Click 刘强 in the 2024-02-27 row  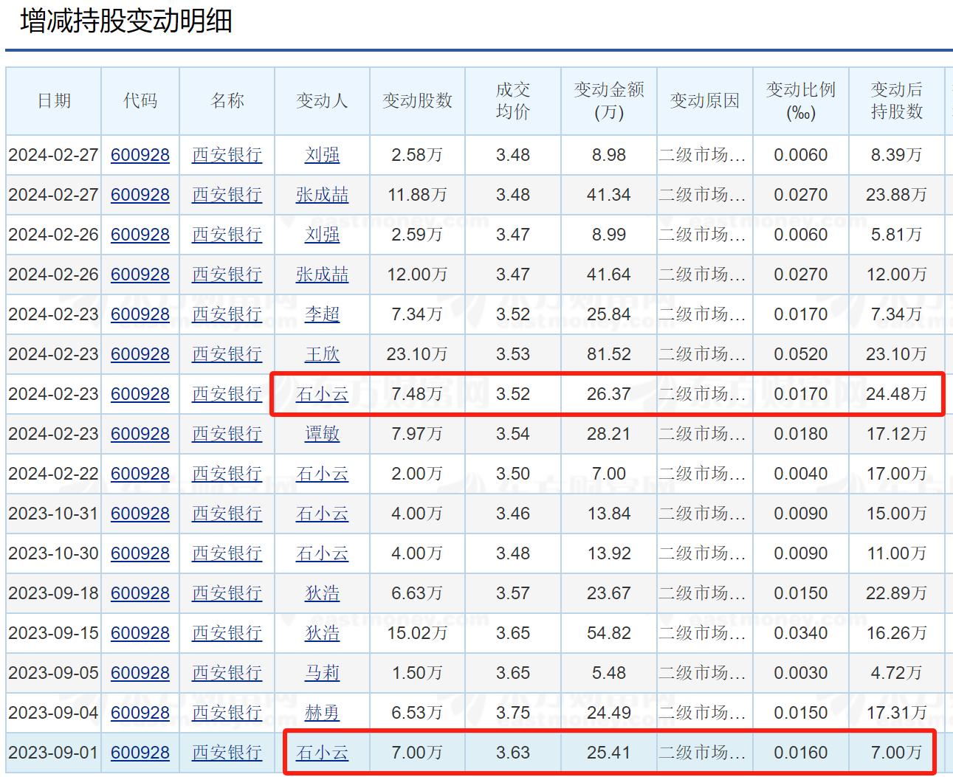pos(322,155)
